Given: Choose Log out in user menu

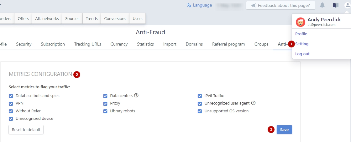Looking at the screenshot, I should click(302, 54).
